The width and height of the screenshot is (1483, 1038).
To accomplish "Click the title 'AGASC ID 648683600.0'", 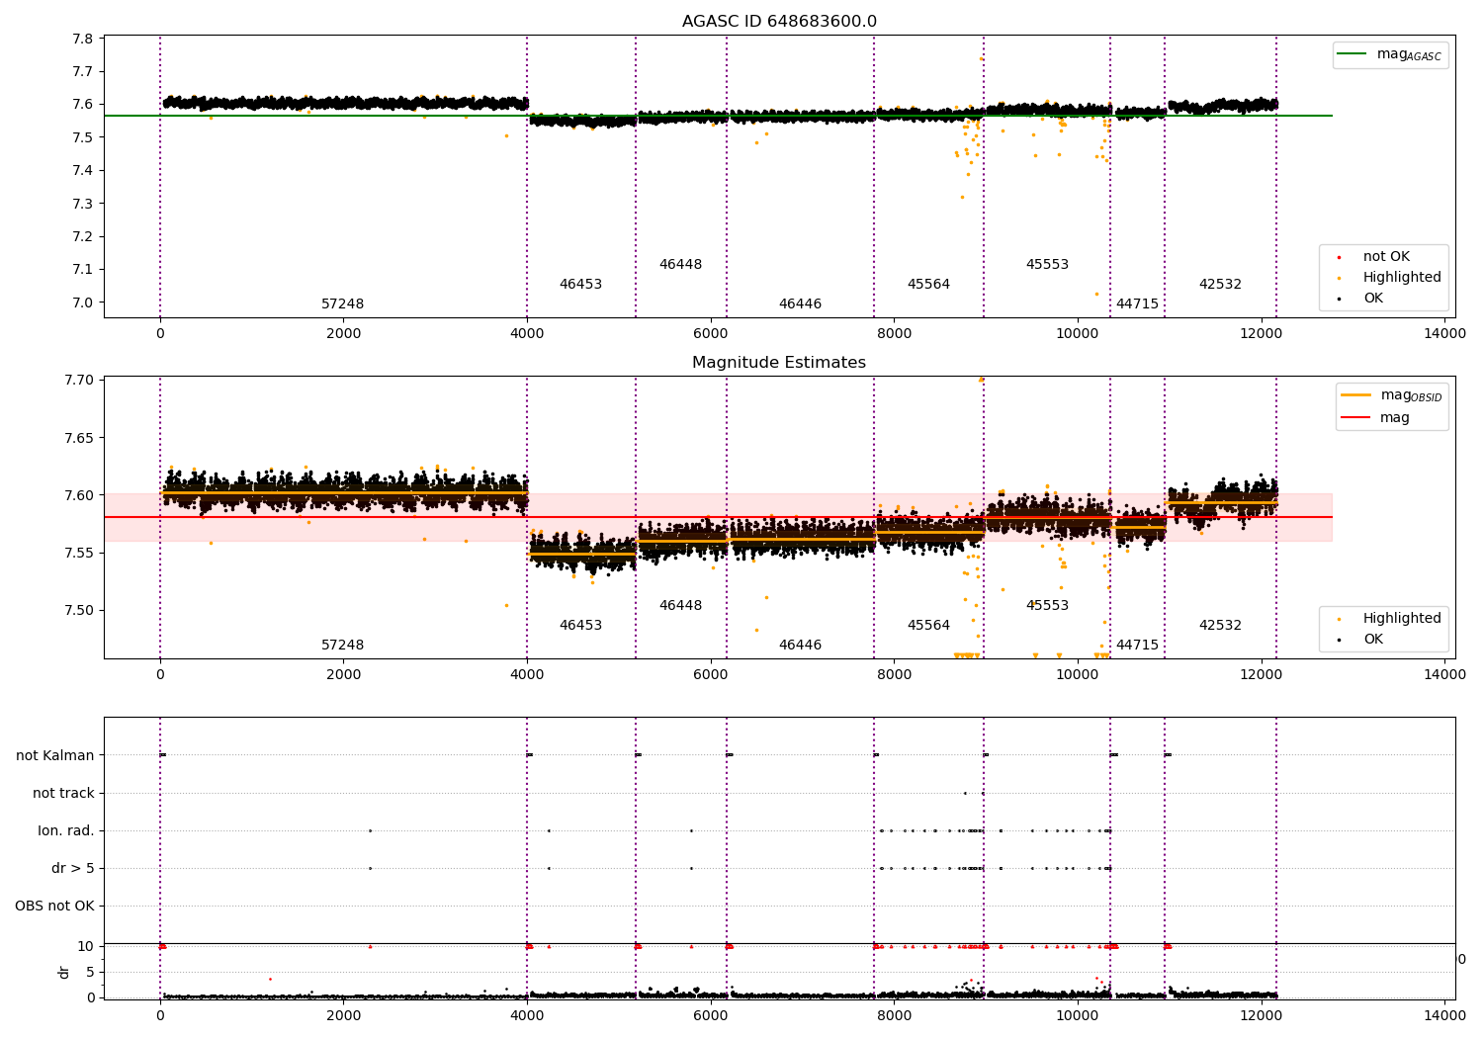I will click(779, 22).
